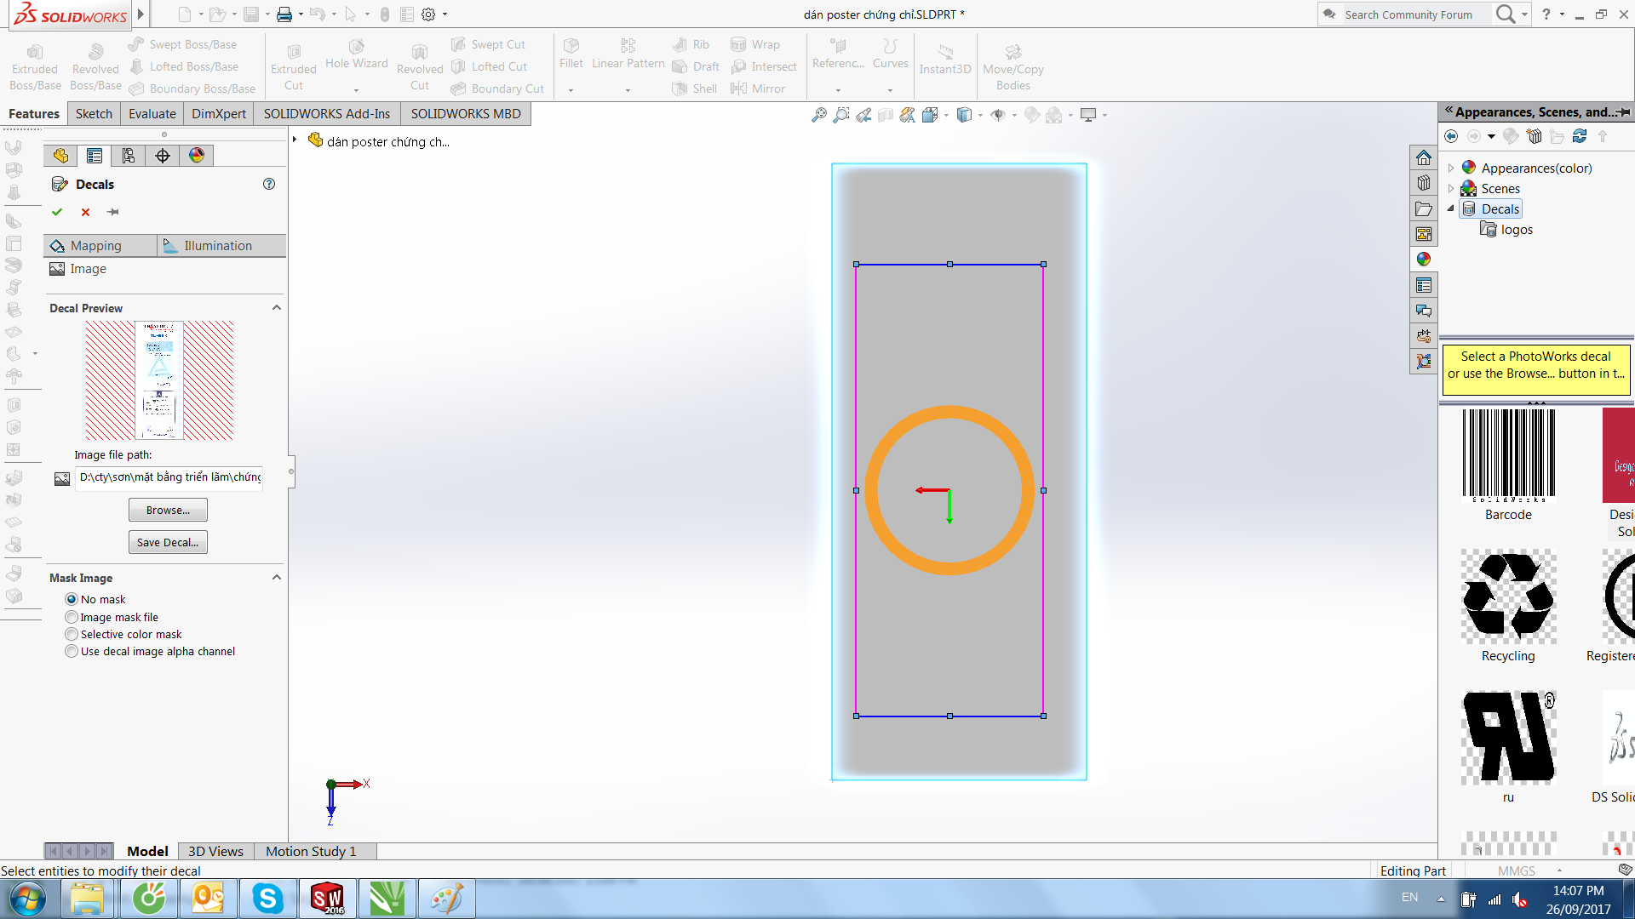Viewport: 1635px width, 919px height.
Task: Open Design Library folder icon in task pane
Action: [1424, 183]
